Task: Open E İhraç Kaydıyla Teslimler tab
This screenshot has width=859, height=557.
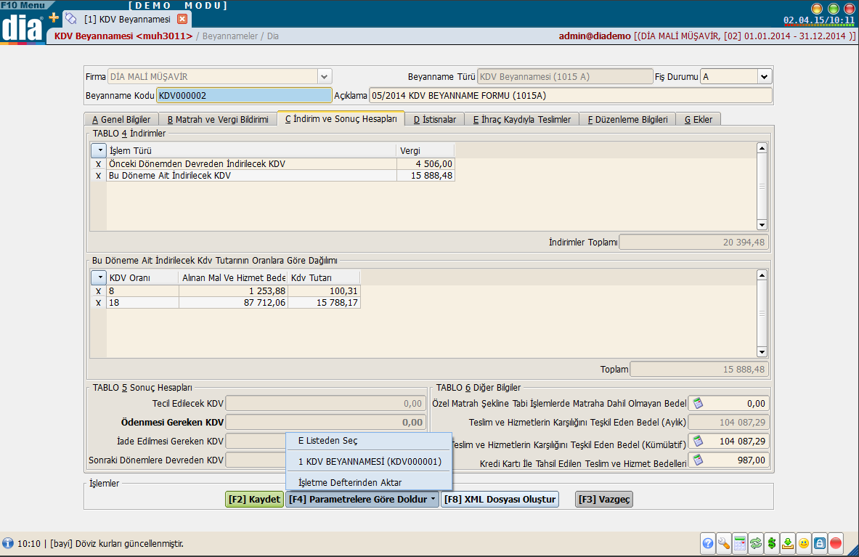Action: tap(521, 119)
